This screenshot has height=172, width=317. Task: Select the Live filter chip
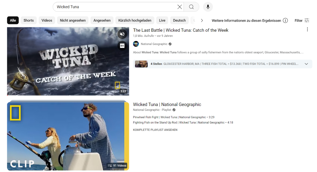coord(162,20)
